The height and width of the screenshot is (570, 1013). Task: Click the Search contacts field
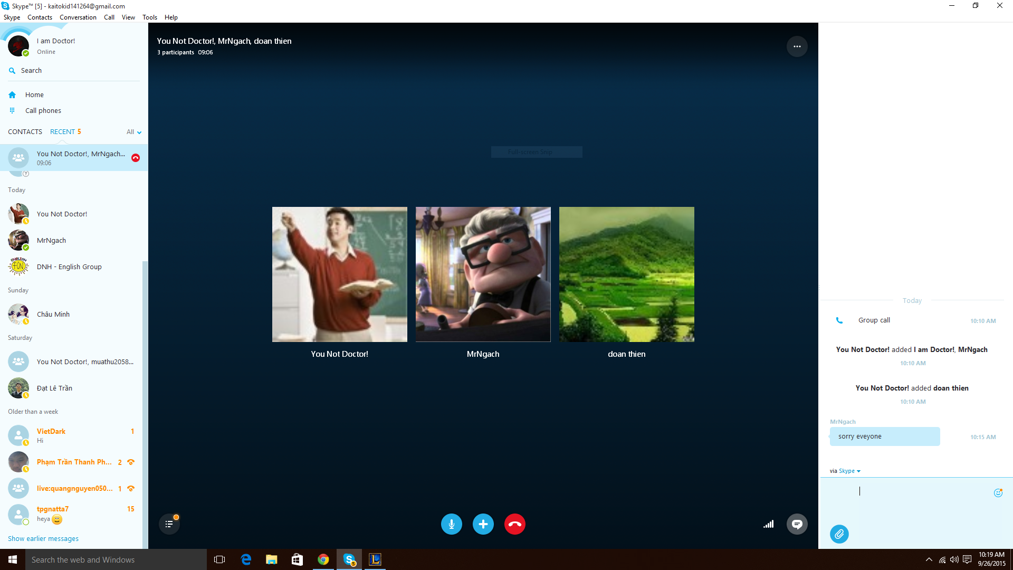point(74,71)
